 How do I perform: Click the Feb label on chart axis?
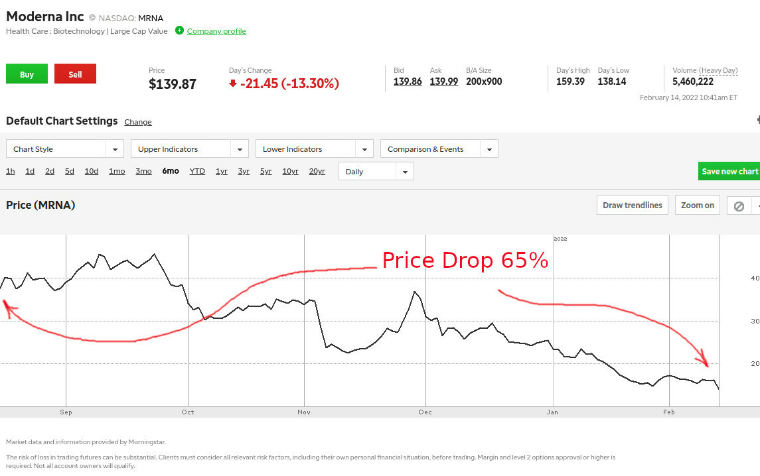[669, 412]
